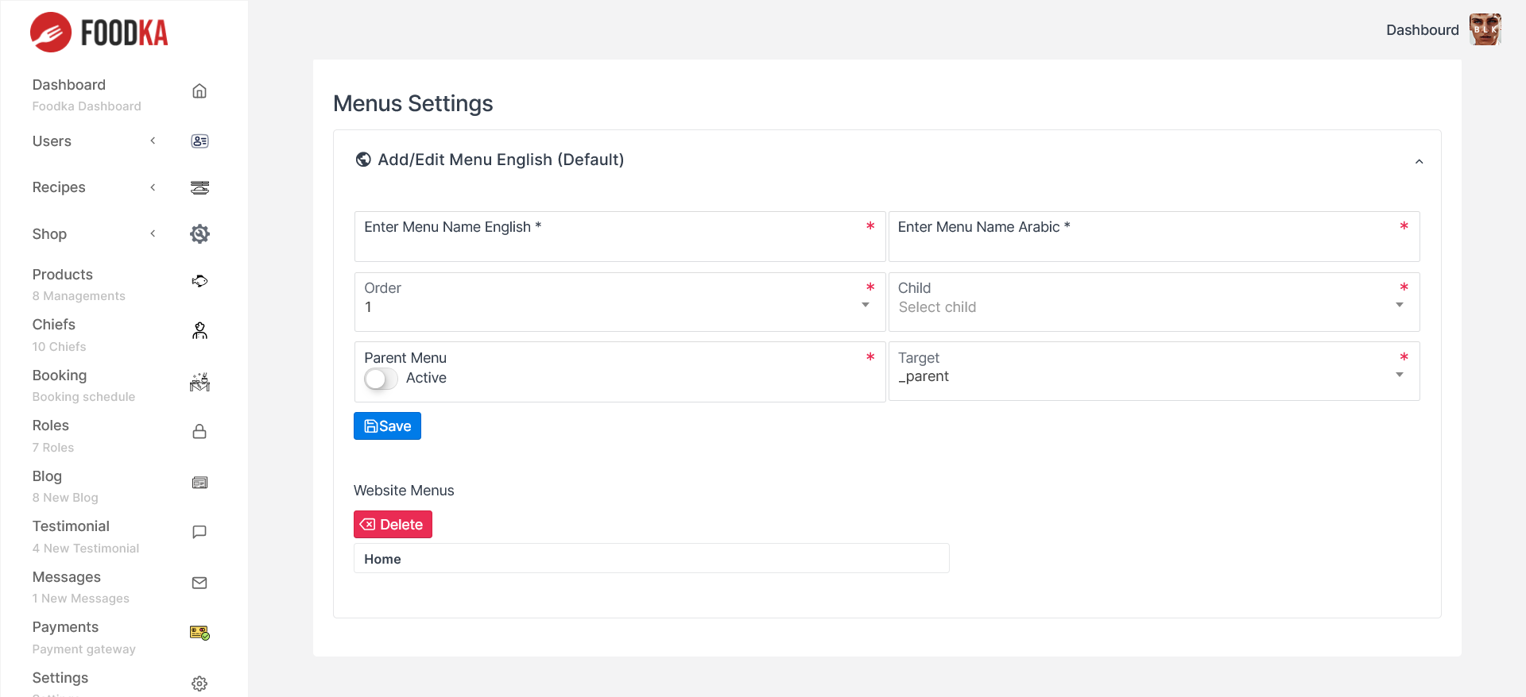Click the Dashboard home icon in sidebar
This screenshot has width=1526, height=697.
(x=199, y=91)
